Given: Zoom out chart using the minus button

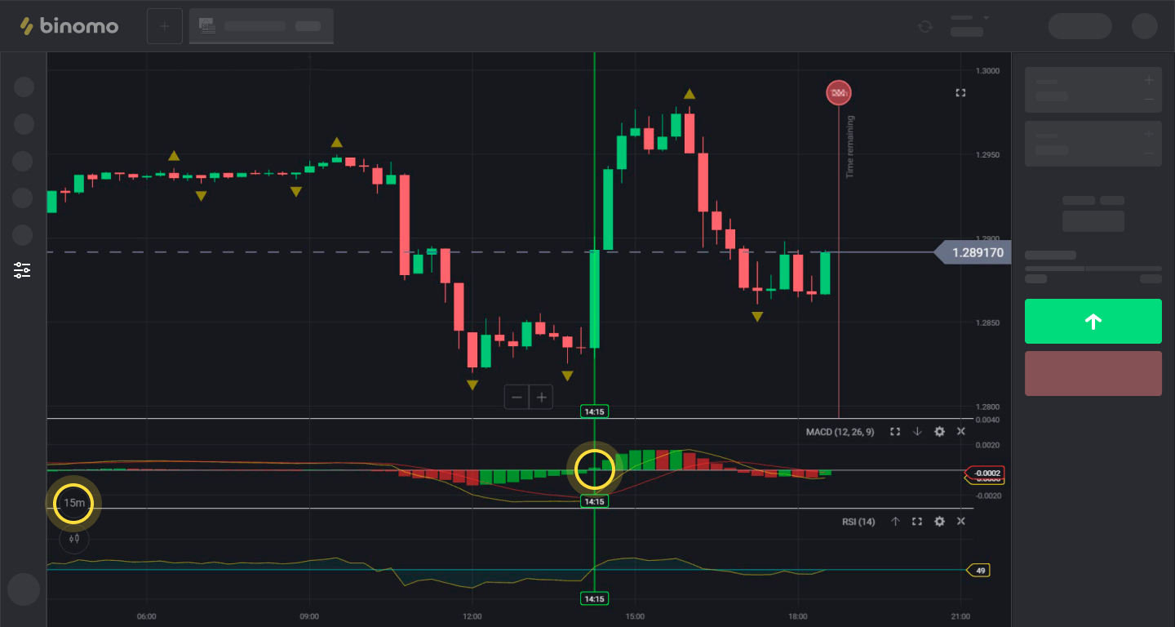Looking at the screenshot, I should [517, 398].
